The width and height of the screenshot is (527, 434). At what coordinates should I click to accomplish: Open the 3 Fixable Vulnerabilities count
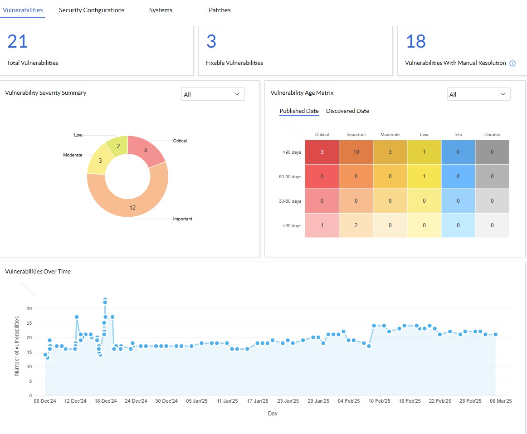point(211,42)
